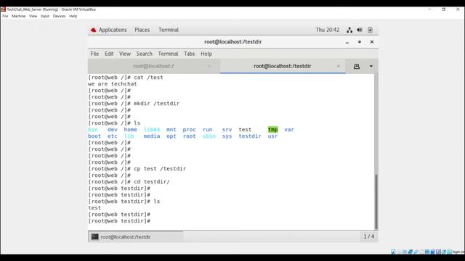Click 'sbin' in the ls output
This screenshot has width=465, height=261.
[x=209, y=136]
